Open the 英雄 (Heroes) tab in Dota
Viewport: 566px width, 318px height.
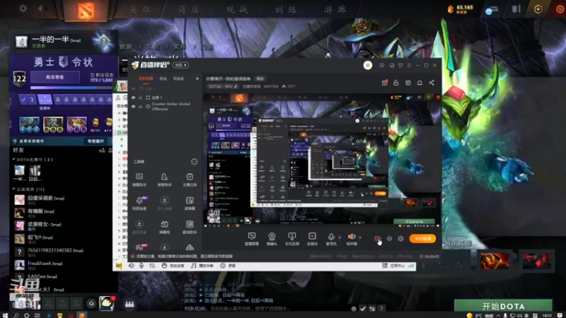pyautogui.click(x=139, y=9)
